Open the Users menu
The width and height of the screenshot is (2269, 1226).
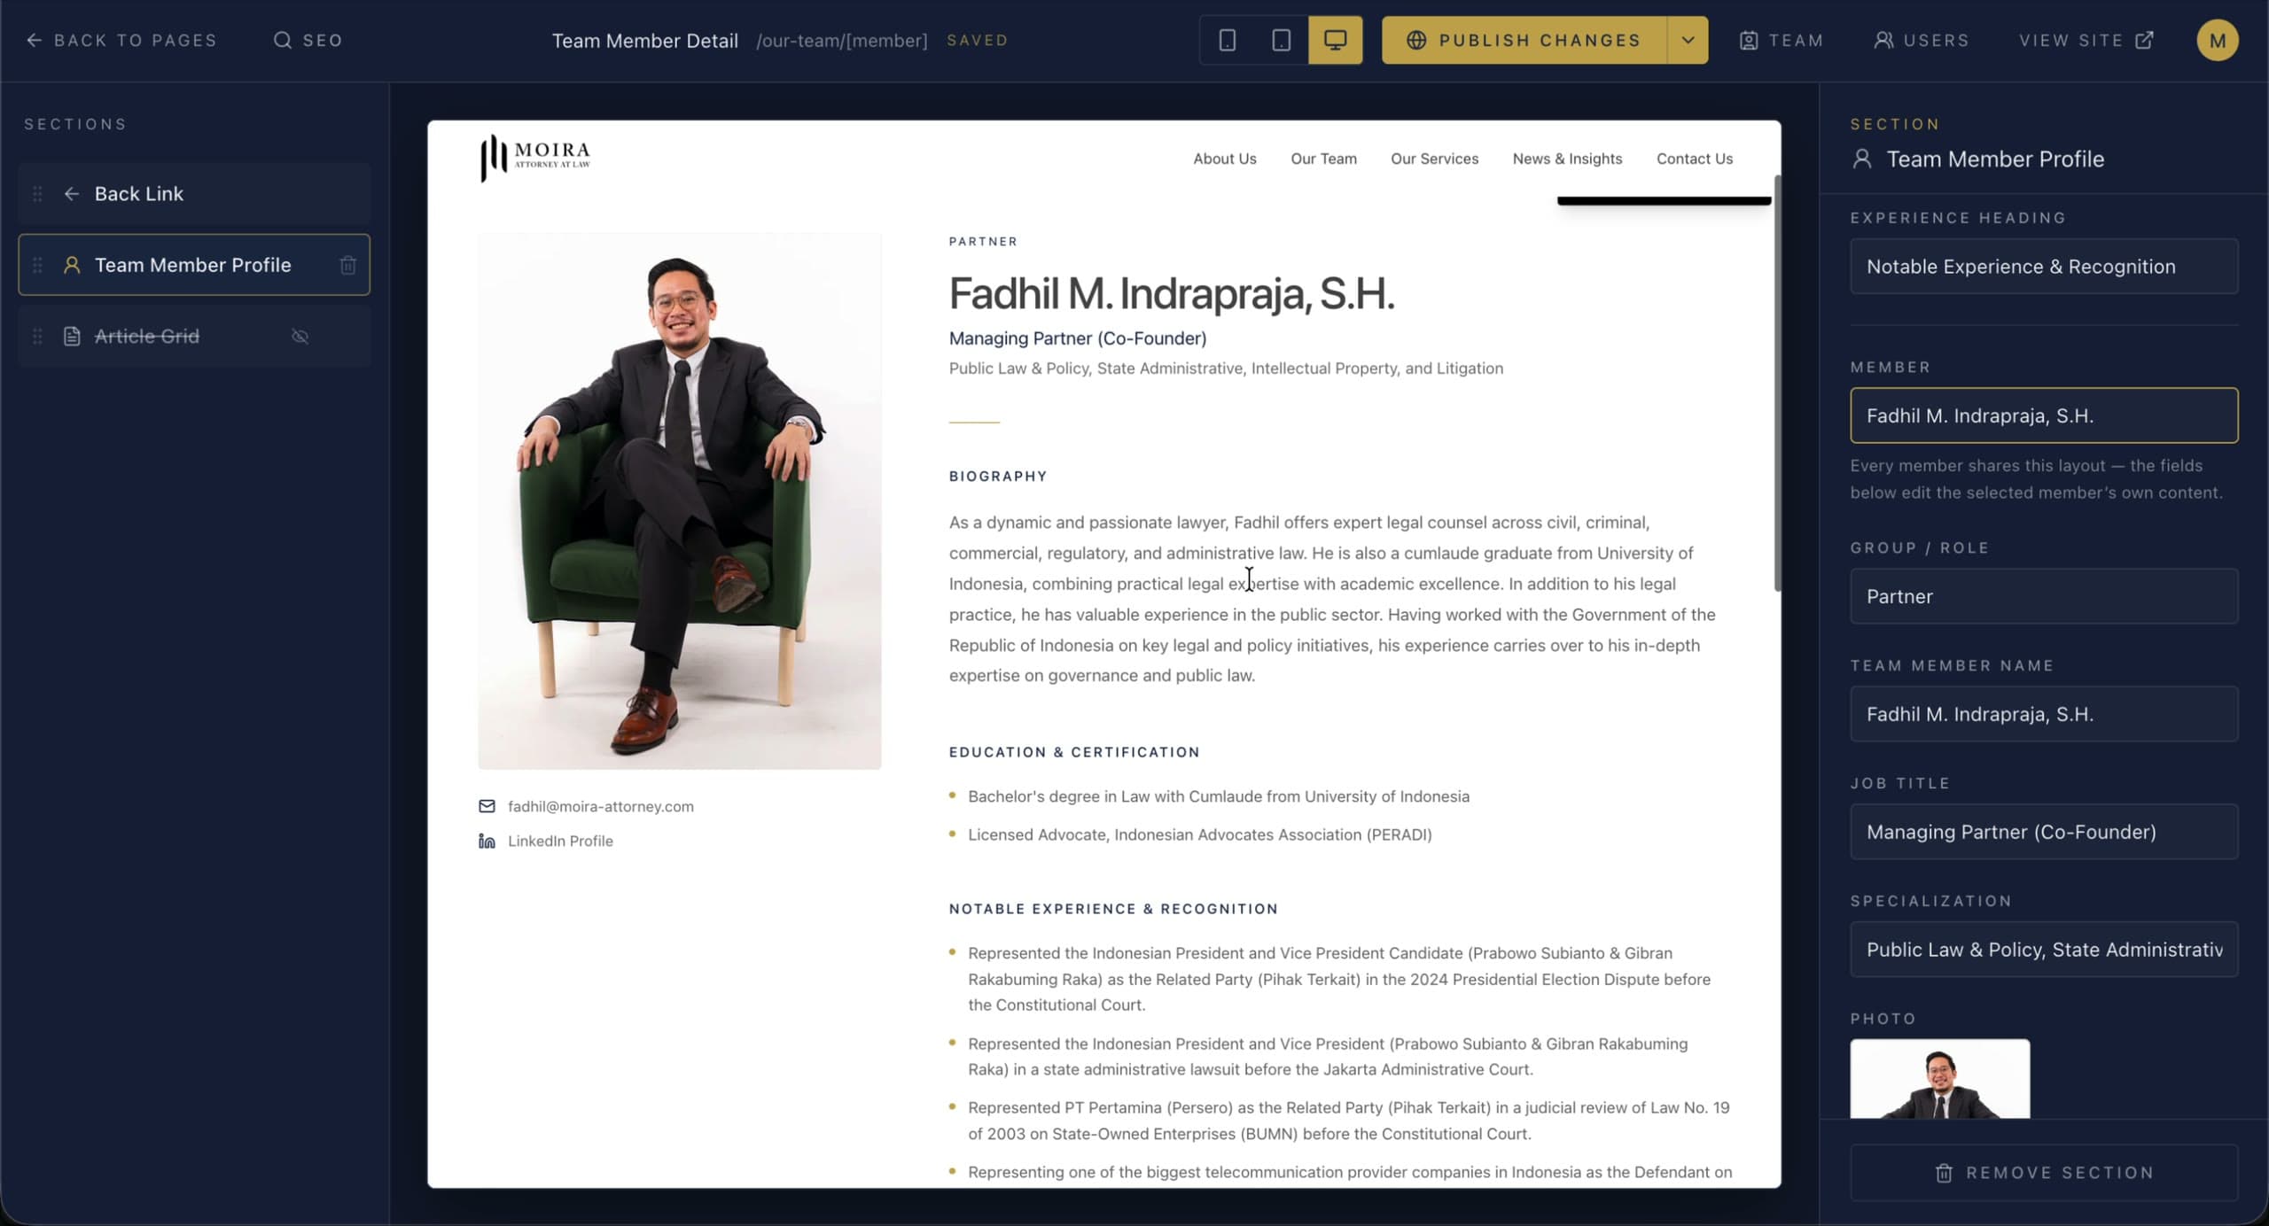(1921, 40)
